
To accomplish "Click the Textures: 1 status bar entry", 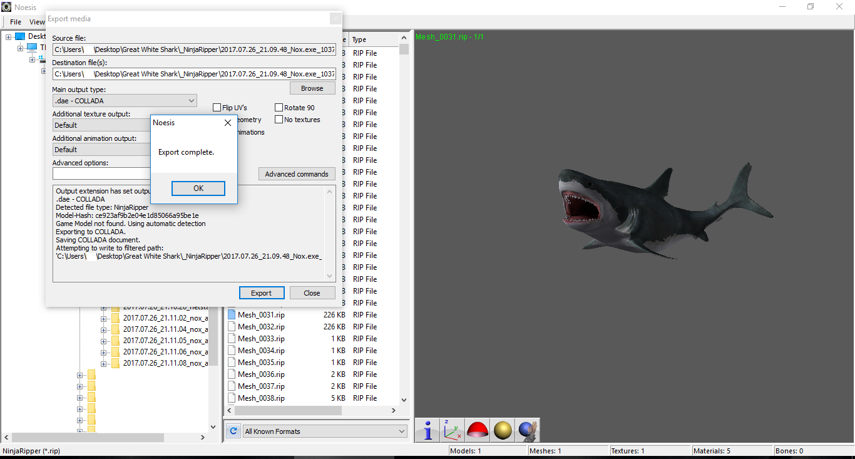I will point(650,451).
